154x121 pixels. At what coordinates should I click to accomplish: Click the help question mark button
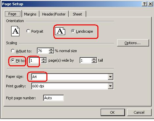pyautogui.click(x=144, y=4)
